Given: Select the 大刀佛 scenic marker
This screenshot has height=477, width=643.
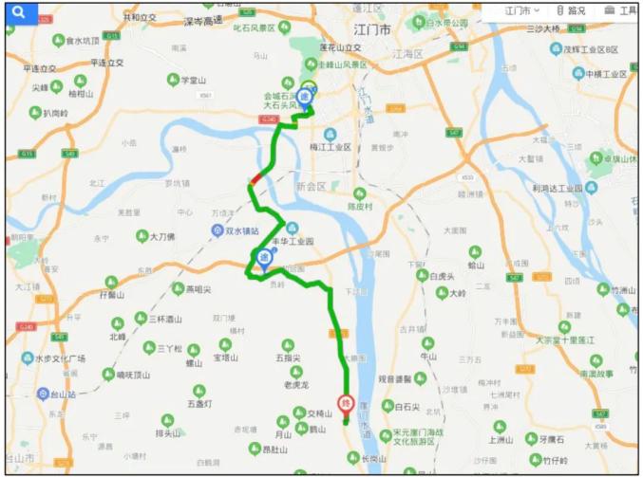Looking at the screenshot, I should tap(142, 236).
